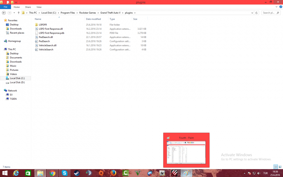The image size is (283, 177).
Task: Click Rockstar Games in the address breadcrumb
Action: click(87, 13)
